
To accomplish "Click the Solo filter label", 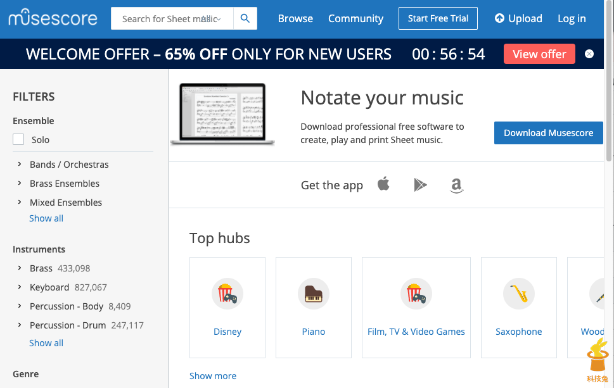I will [41, 140].
